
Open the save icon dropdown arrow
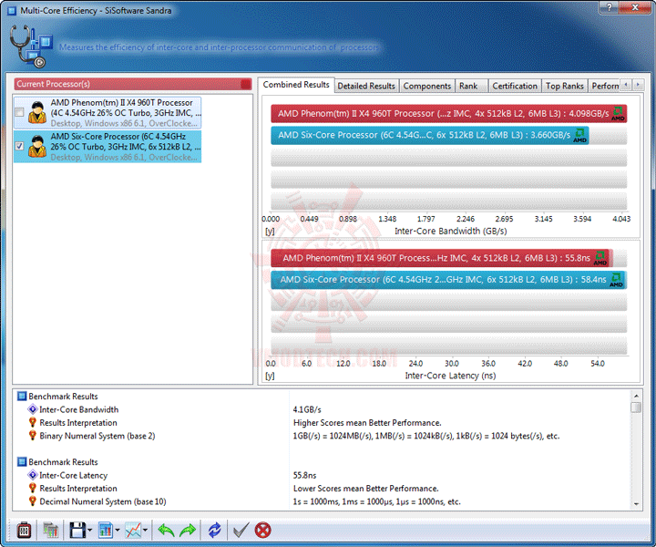tap(90, 531)
